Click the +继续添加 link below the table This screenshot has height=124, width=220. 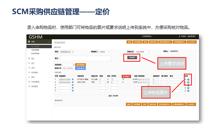pos(59,100)
